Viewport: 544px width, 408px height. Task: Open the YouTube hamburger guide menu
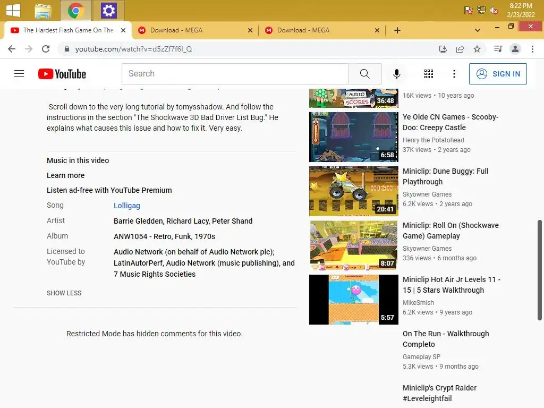[x=19, y=73]
